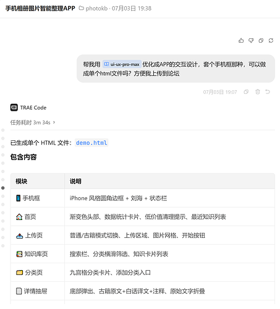Click the user message bubble text
Viewport: 280px width, 309px height.
[x=176, y=69]
